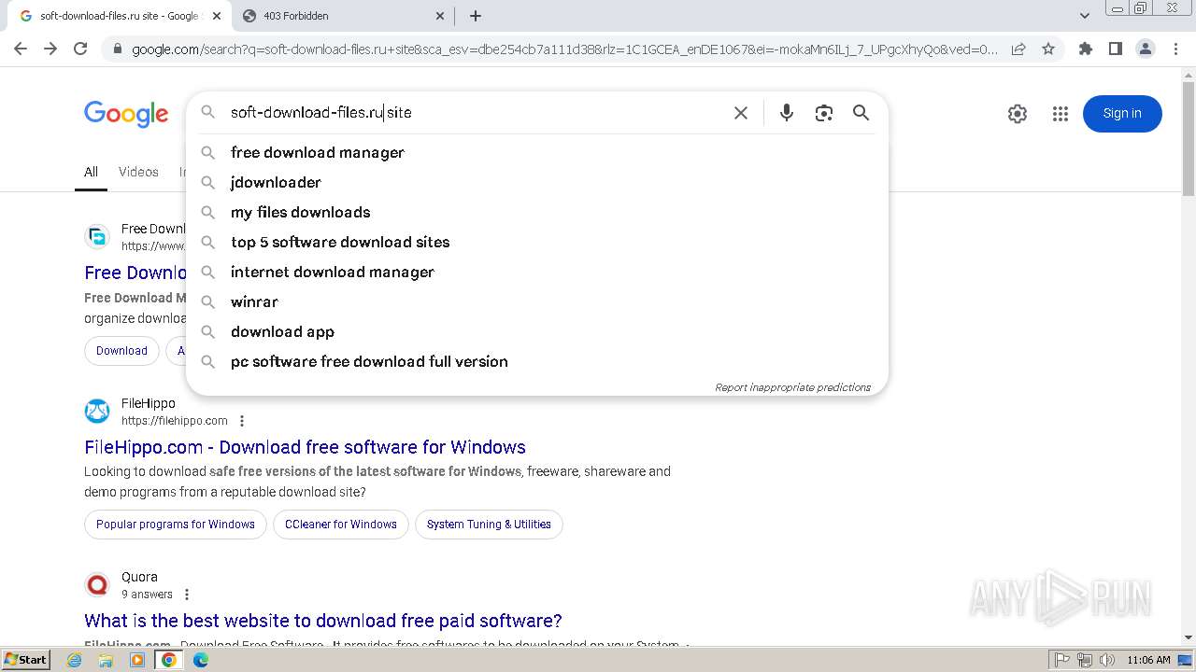The height and width of the screenshot is (672, 1196).
Task: Open the Free Download Manager site favicon
Action: 97,237
